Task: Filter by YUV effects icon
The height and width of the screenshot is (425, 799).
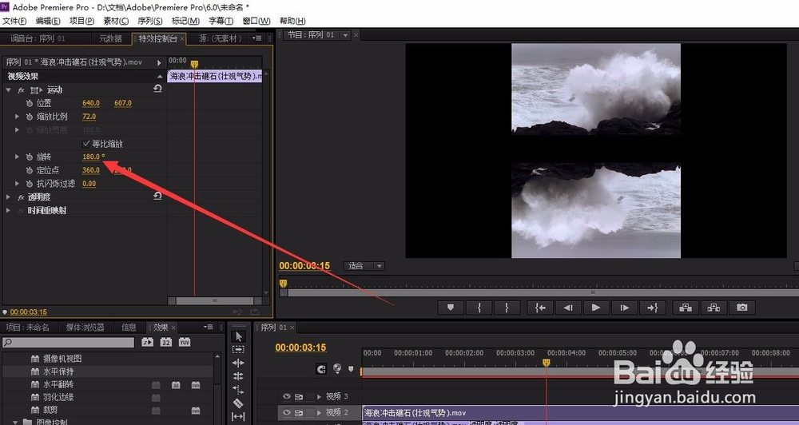Action: [x=185, y=343]
